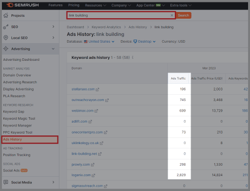Click Ads Traffic value 2,829

coord(181,175)
